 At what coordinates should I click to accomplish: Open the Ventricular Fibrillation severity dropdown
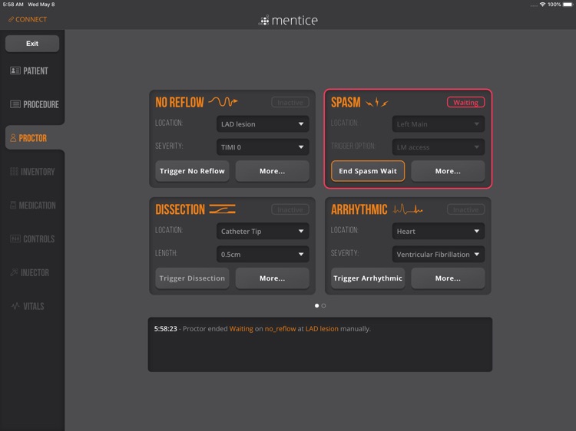click(439, 254)
